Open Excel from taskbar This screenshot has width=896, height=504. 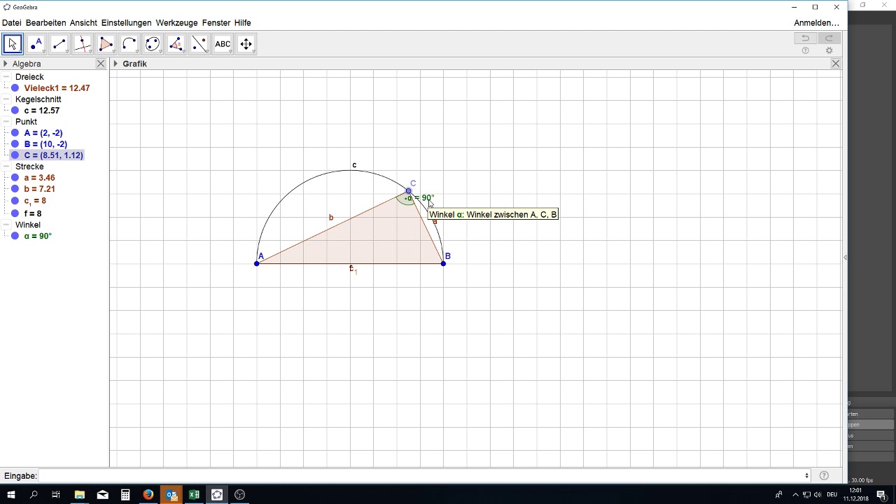194,495
